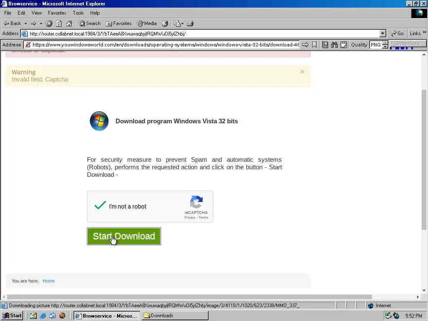
Task: Click the Browservice Download button
Action: 408,43
